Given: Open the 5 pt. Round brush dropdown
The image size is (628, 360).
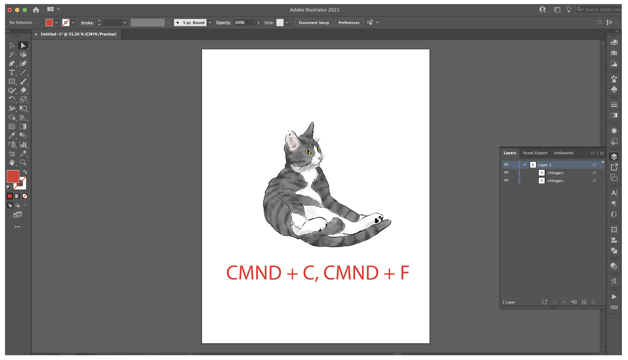Looking at the screenshot, I should (210, 23).
